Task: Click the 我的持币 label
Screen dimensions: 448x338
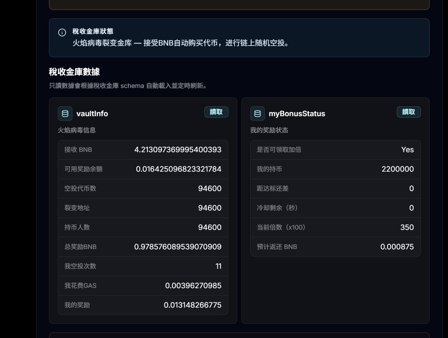Action: [x=269, y=169]
